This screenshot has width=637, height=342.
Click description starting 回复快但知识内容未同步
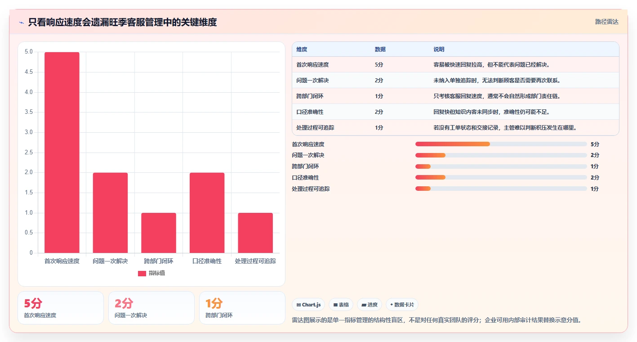click(492, 112)
